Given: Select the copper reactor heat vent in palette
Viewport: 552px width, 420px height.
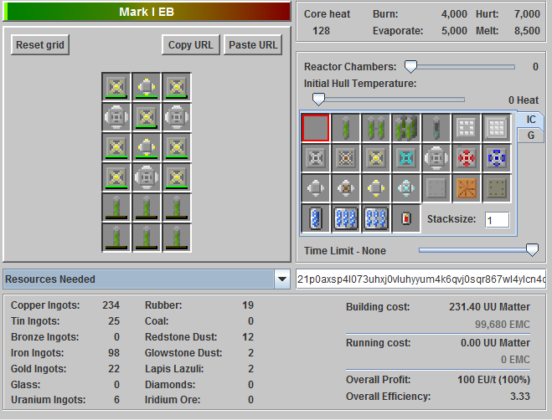Looking at the screenshot, I should click(x=346, y=158).
